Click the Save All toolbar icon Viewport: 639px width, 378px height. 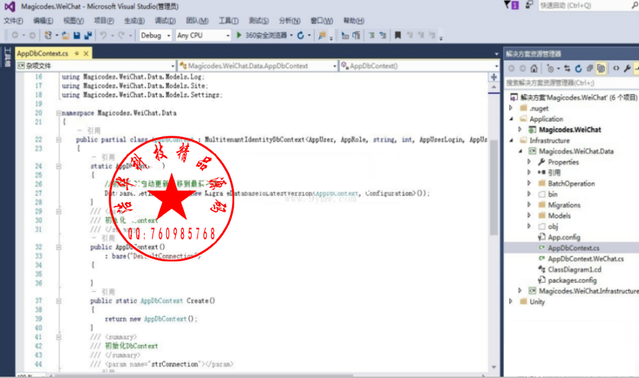(x=87, y=36)
